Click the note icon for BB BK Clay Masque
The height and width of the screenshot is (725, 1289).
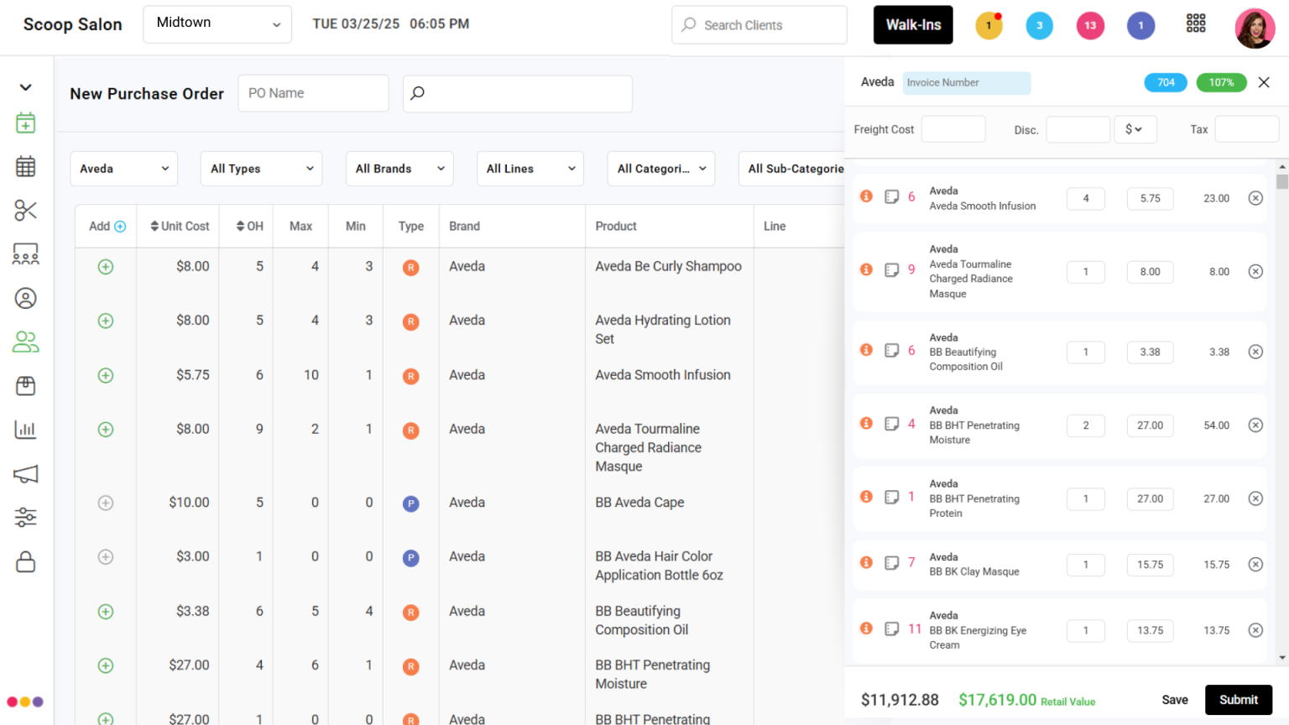pyautogui.click(x=891, y=563)
